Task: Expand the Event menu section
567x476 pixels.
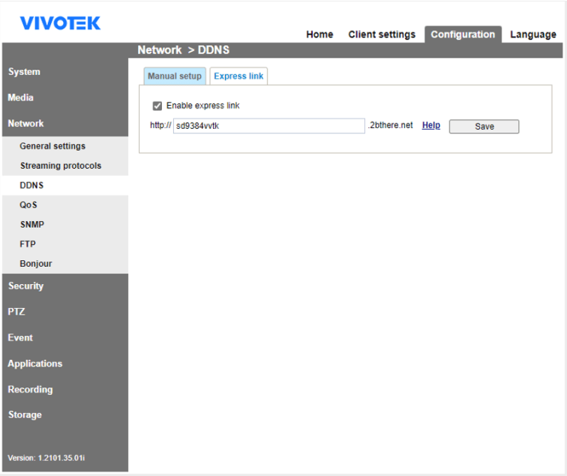Action: [20, 337]
